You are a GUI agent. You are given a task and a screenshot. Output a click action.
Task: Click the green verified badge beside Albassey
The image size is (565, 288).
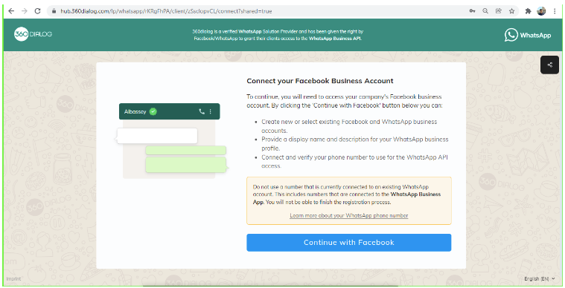pyautogui.click(x=153, y=111)
